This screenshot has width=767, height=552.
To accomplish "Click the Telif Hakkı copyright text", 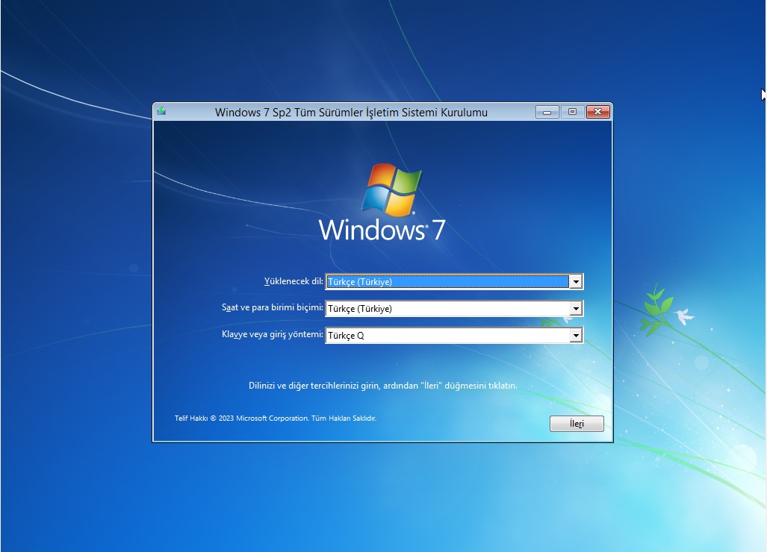I will coord(275,418).
